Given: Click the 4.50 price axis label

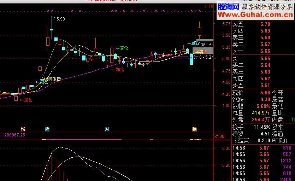Looking at the screenshot, I should 226,82.
